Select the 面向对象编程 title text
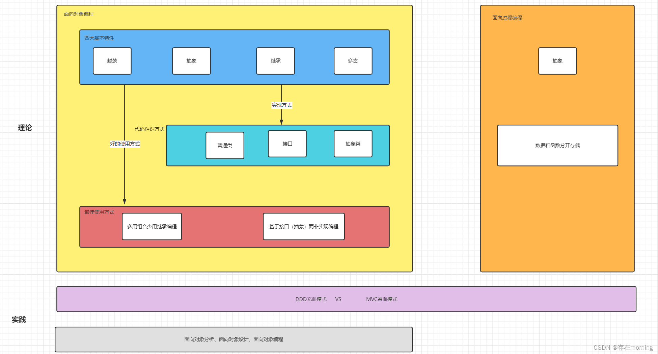Image resolution: width=658 pixels, height=354 pixels. 79,14
